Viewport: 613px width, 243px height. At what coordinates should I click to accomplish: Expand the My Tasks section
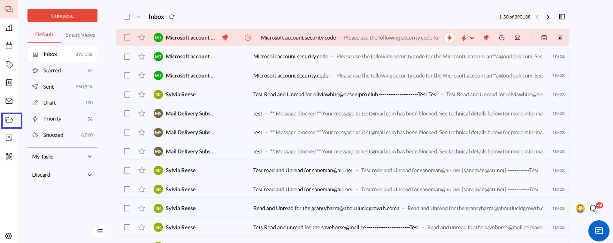89,157
